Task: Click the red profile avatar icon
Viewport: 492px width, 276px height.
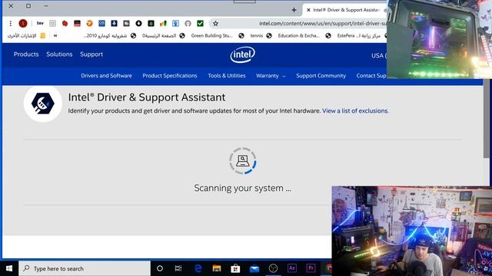Action: tap(23, 24)
